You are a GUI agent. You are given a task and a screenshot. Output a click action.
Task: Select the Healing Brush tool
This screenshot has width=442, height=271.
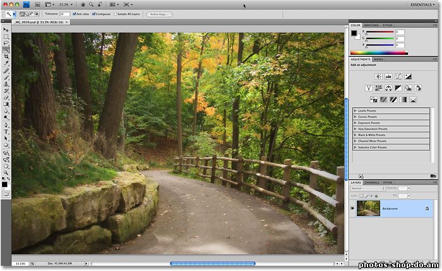6,71
